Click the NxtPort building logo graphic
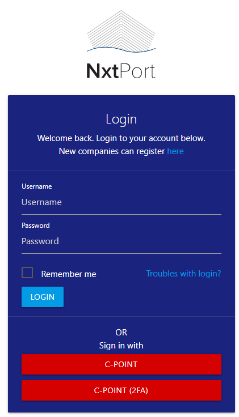 click(121, 31)
